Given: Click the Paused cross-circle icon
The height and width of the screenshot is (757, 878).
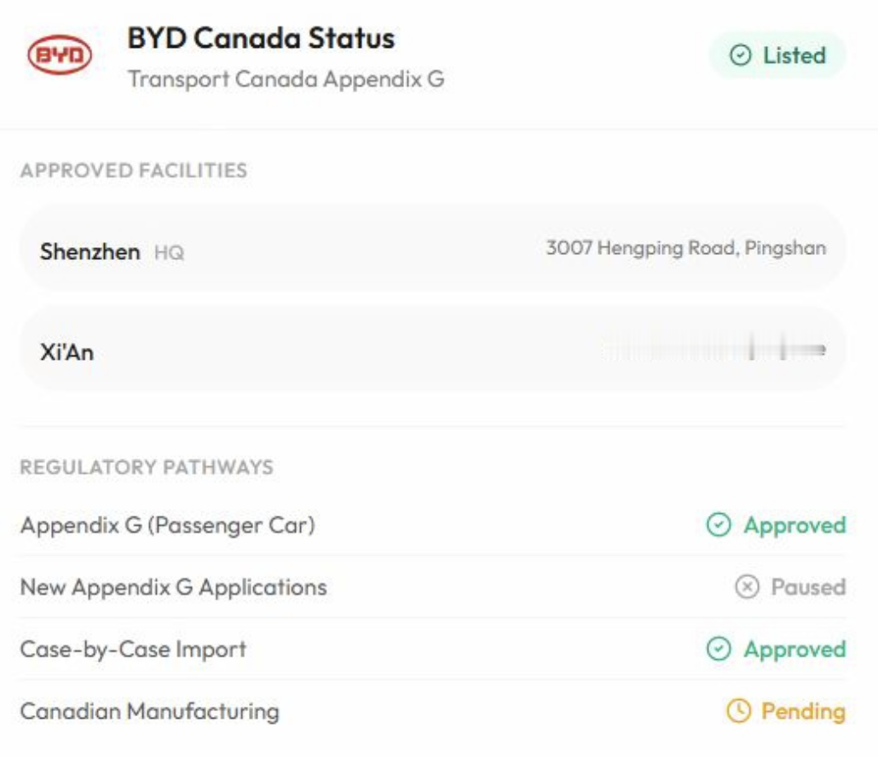Looking at the screenshot, I should click(x=747, y=587).
